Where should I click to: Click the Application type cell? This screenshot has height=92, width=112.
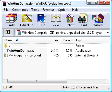coord(83,51)
